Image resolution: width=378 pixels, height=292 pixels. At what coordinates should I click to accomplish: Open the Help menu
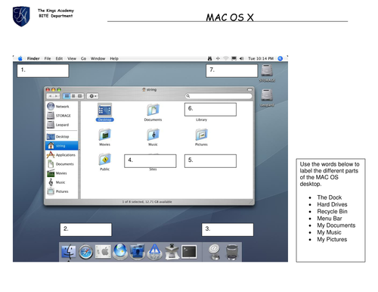(x=114, y=58)
